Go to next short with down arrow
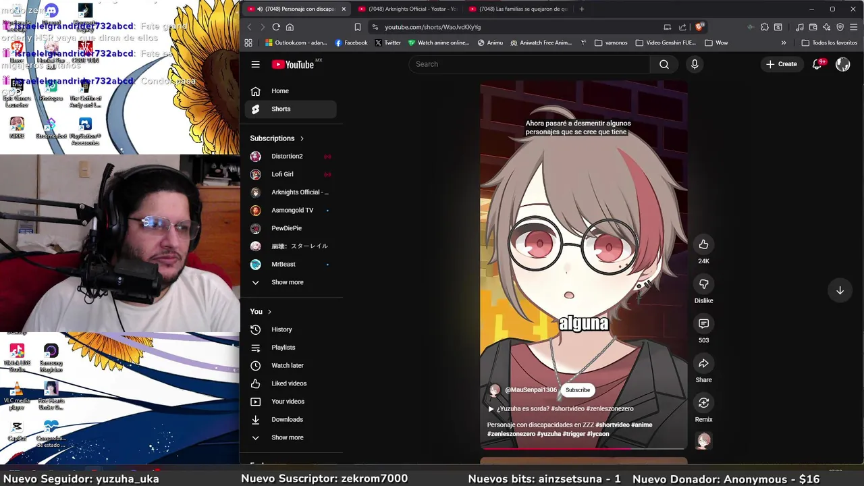 coord(840,290)
